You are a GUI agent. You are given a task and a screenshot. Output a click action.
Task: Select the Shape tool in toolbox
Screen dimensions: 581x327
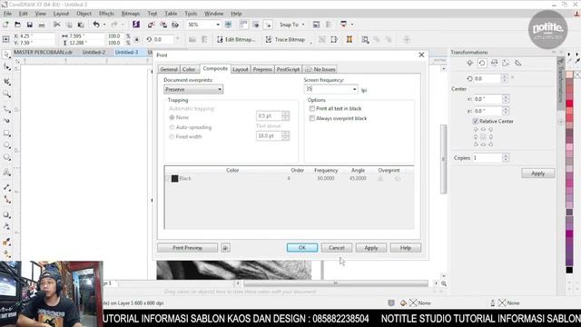(6, 67)
